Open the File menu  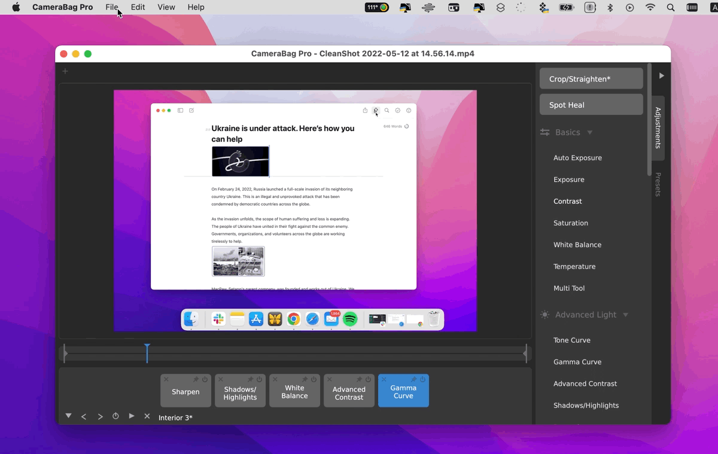(x=112, y=7)
